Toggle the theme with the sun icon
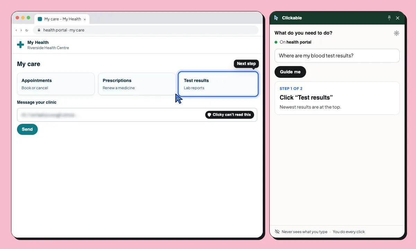Screen dimensions: 416x249 pyautogui.click(x=397, y=33)
